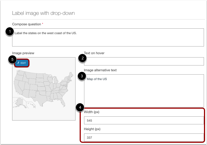Viewport: 207px width, 145px height.
Task: Select the Width (px) input field
Action: coord(144,121)
